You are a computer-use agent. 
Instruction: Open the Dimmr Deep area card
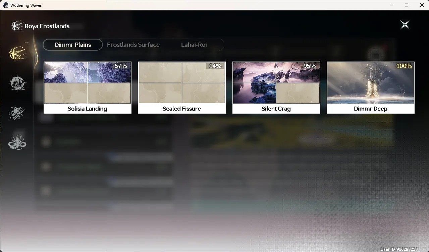[371, 87]
